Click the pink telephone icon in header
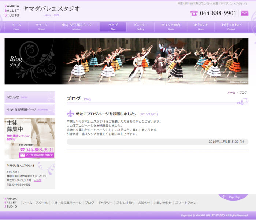Viewport: 256px width, 220px height. (194, 13)
